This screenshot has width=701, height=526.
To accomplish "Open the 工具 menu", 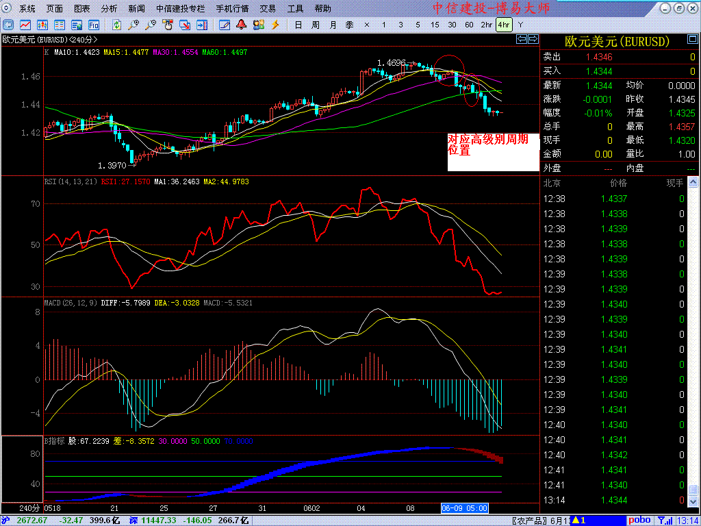I will 295,8.
